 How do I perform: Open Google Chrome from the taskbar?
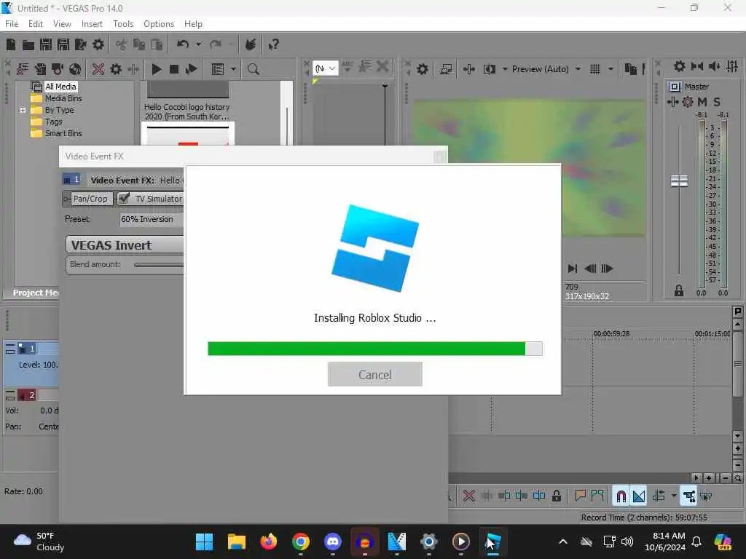tap(301, 542)
